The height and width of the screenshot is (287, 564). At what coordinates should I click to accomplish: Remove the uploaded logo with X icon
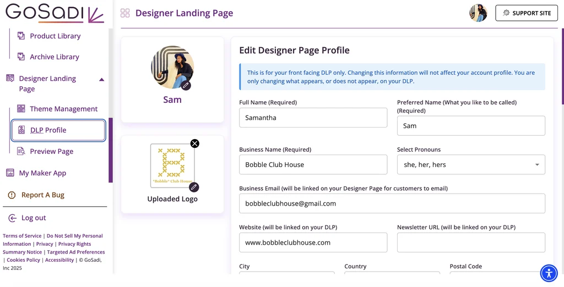click(194, 143)
